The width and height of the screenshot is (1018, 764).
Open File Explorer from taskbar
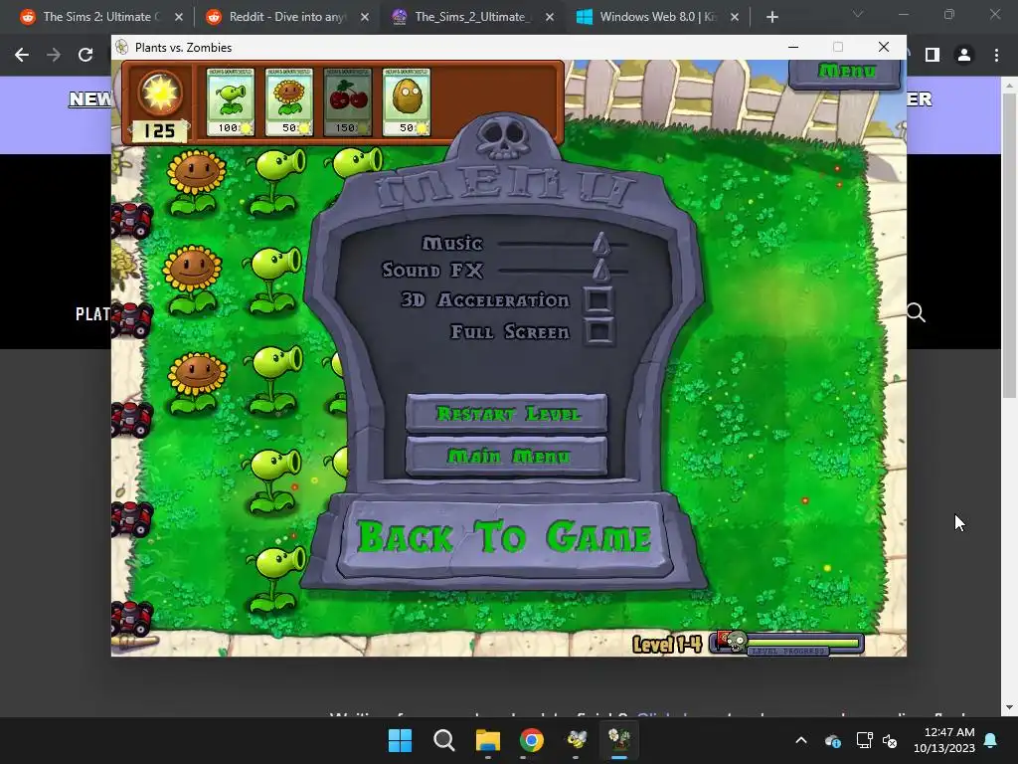[487, 740]
